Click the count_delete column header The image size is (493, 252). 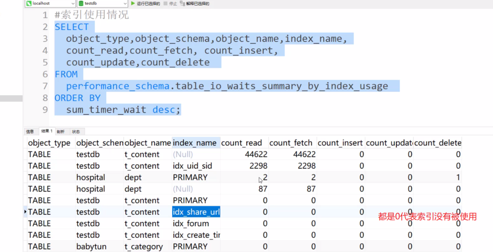click(437, 143)
